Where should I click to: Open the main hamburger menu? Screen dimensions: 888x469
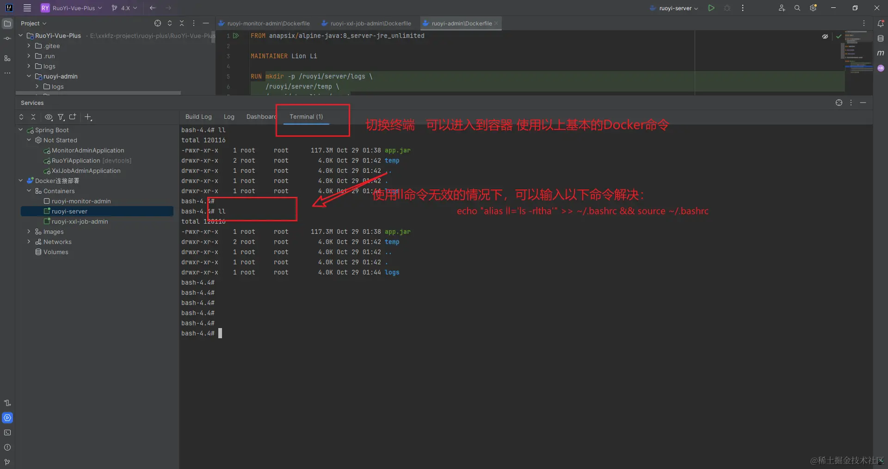coord(27,8)
